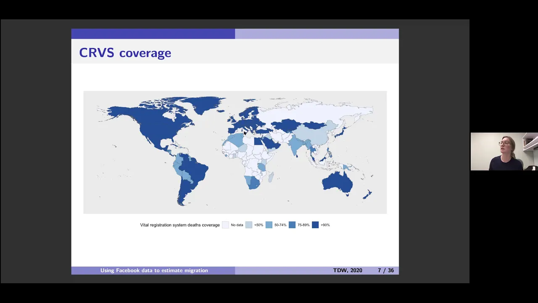Select the '75-89%' legend color swatch
538x303 pixels.
point(292,225)
